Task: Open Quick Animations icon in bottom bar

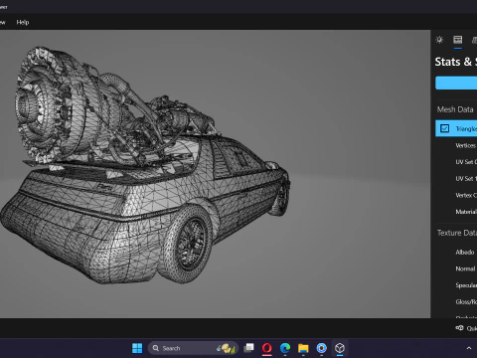Action: tap(460, 328)
